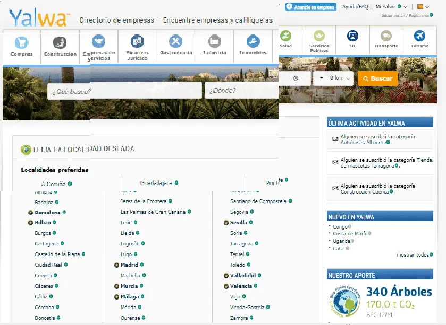
Task: Open the Spanish flag language dropdown
Action: pos(423,6)
